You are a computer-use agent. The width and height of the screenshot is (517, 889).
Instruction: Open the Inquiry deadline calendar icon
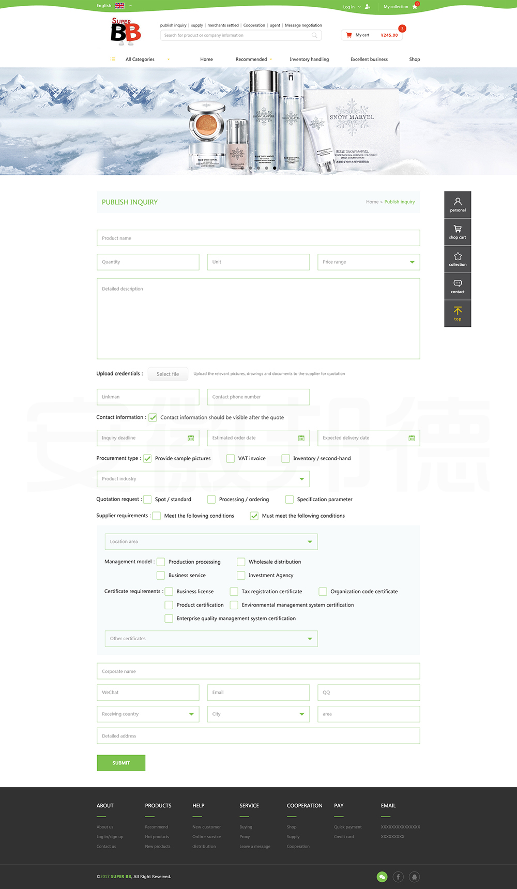tap(191, 438)
